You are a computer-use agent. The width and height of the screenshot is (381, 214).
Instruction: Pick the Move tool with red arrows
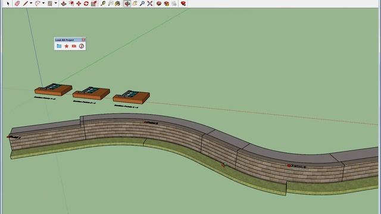(x=79, y=4)
